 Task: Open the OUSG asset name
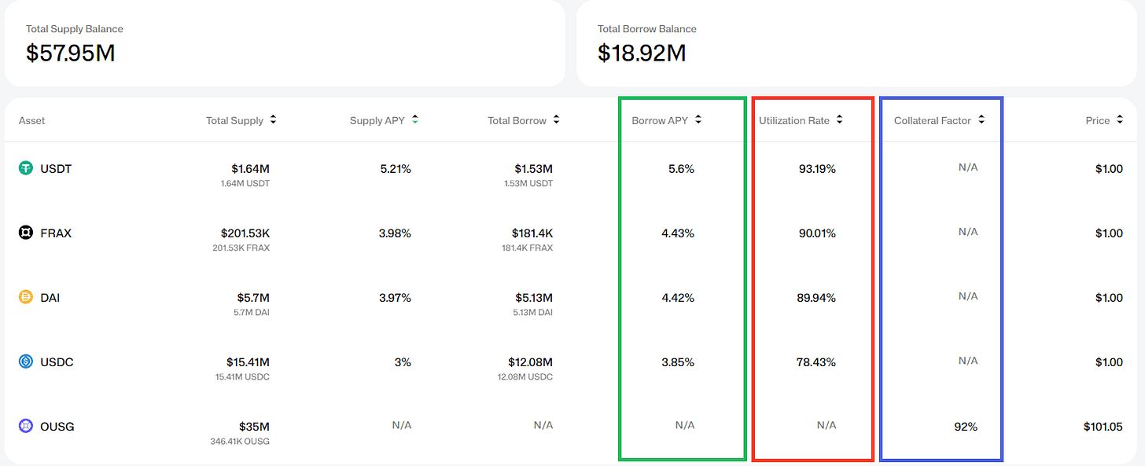(x=57, y=427)
